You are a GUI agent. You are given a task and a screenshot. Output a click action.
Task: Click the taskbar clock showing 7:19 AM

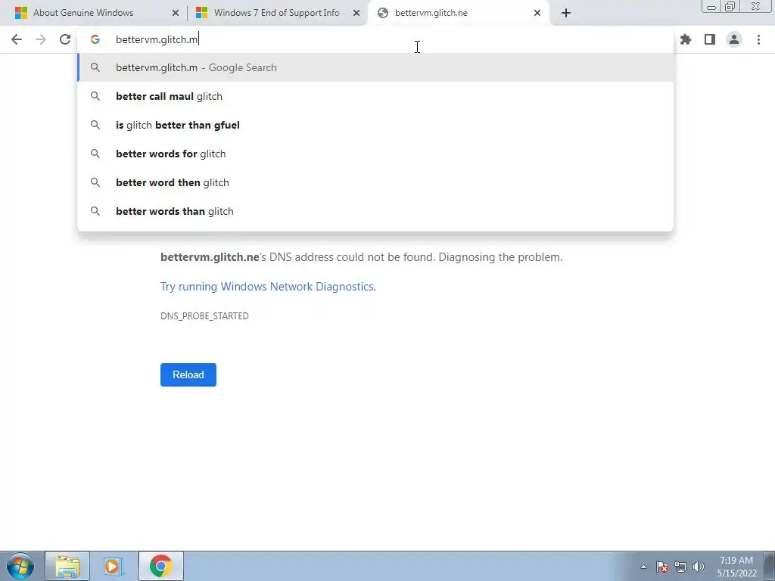click(736, 567)
